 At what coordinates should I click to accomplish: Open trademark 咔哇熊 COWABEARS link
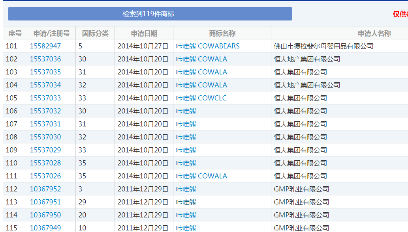[208, 46]
